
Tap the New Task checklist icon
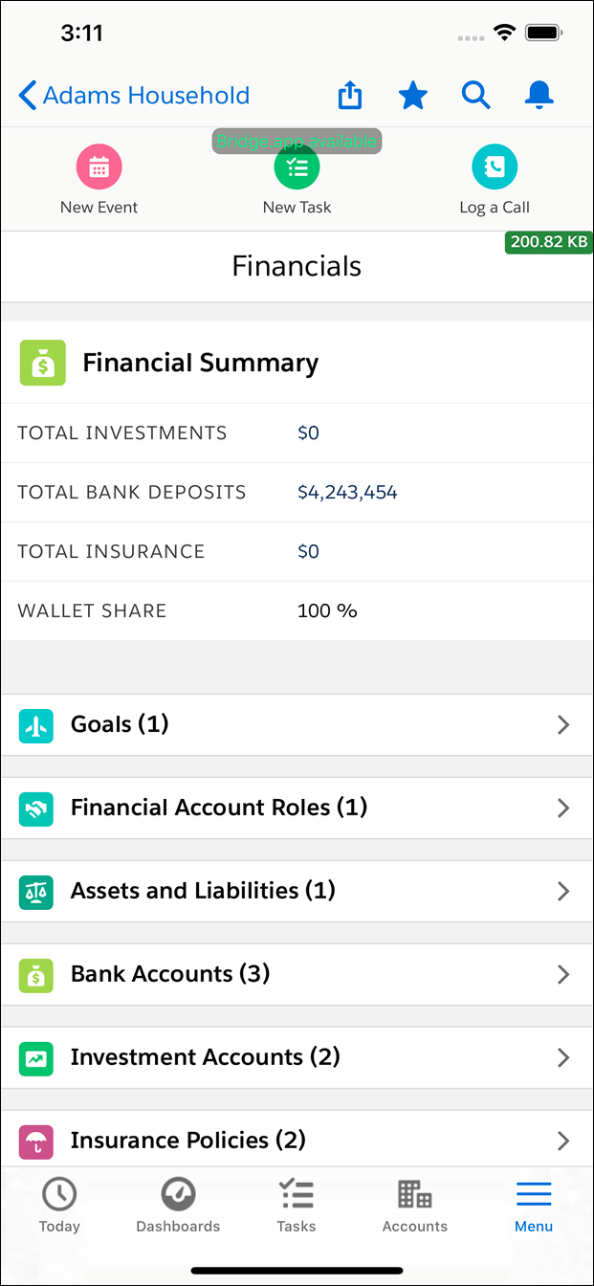pyautogui.click(x=297, y=167)
